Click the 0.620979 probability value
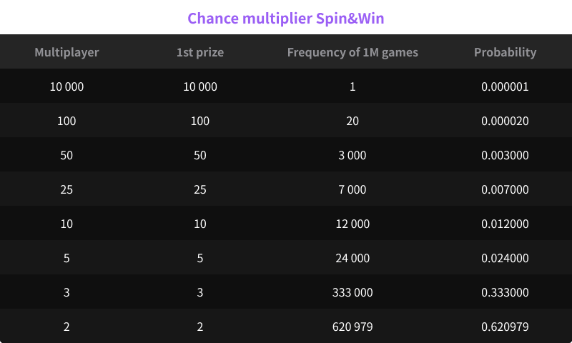 (505, 327)
